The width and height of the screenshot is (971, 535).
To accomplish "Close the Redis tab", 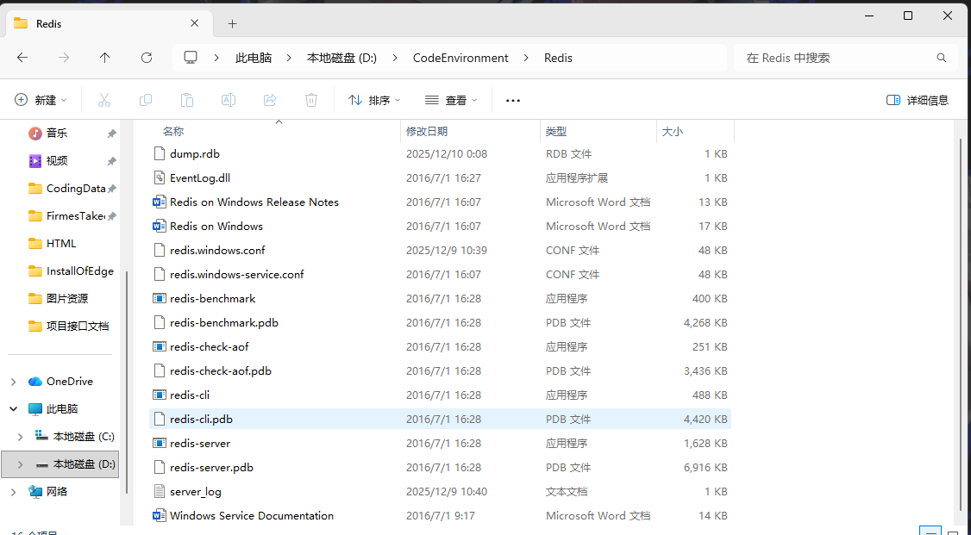I will [x=194, y=23].
